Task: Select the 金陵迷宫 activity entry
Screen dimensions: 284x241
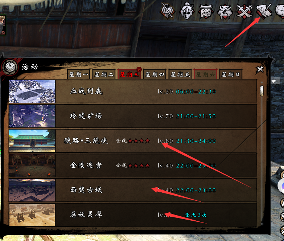Action: tap(133, 166)
